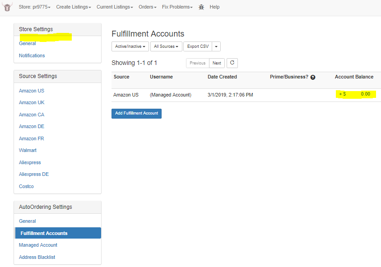The image size is (381, 267).
Task: Click the Add Fulfillment Account button
Action: coord(137,113)
